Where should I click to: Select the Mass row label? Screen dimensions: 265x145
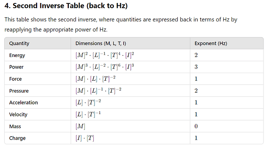tap(15, 126)
